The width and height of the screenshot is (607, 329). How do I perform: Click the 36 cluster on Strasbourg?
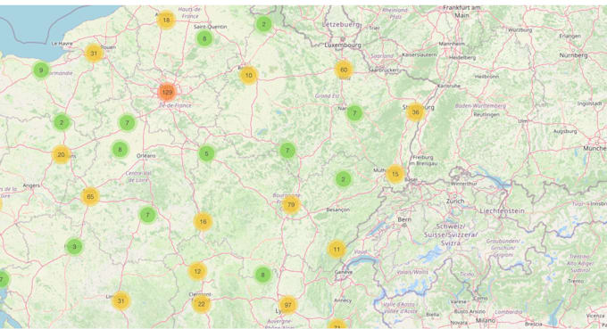click(x=415, y=112)
